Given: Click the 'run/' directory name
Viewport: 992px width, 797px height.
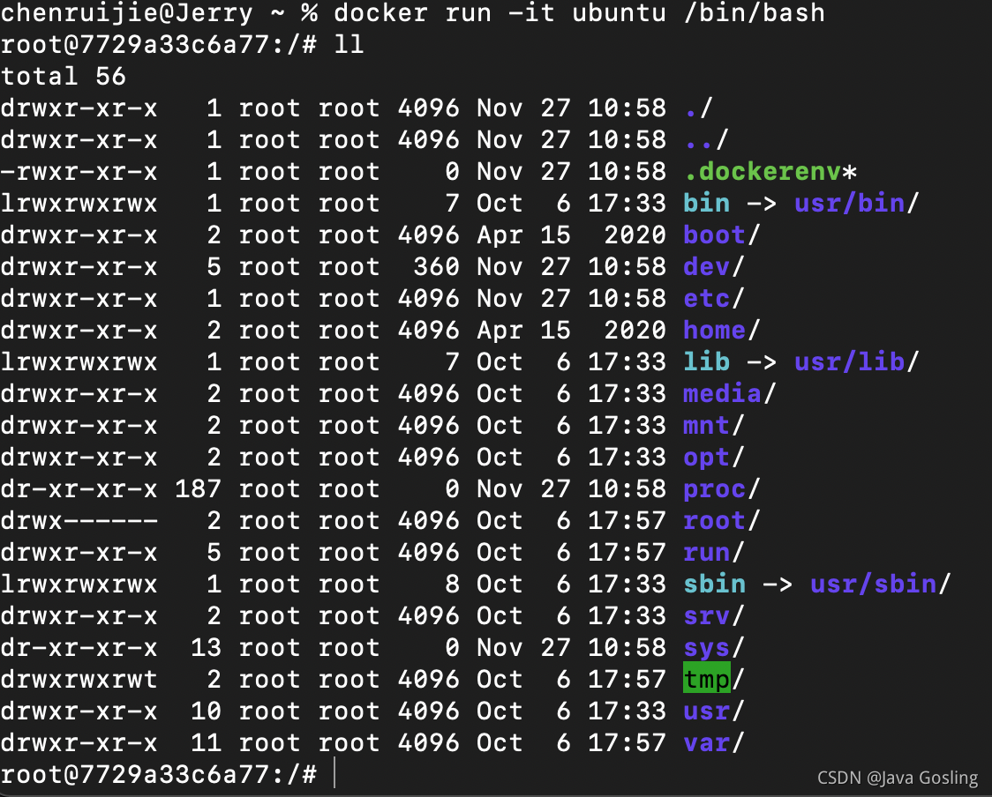Looking at the screenshot, I should tap(714, 553).
